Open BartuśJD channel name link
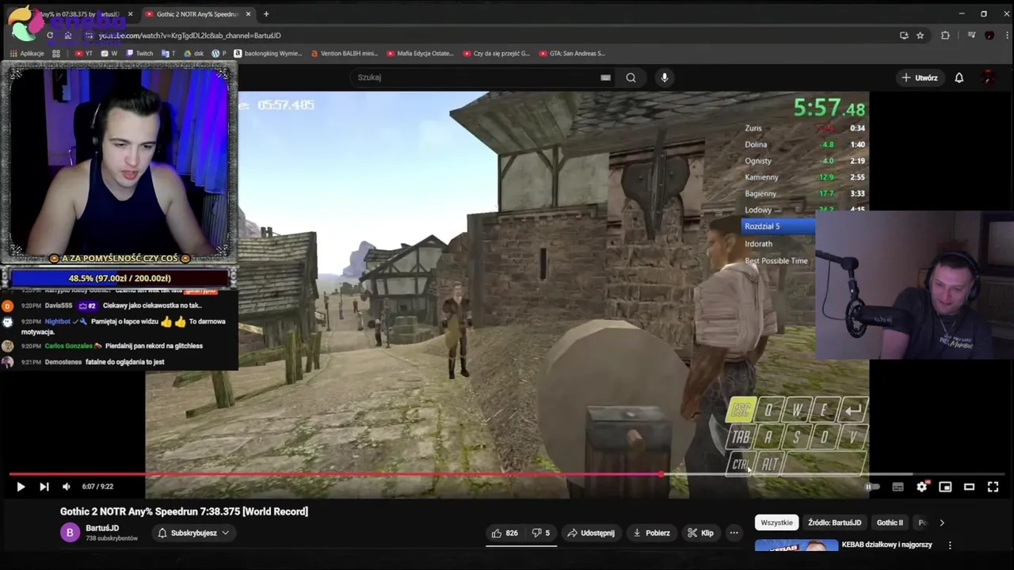Screen dimensions: 1014x570 coord(102,528)
